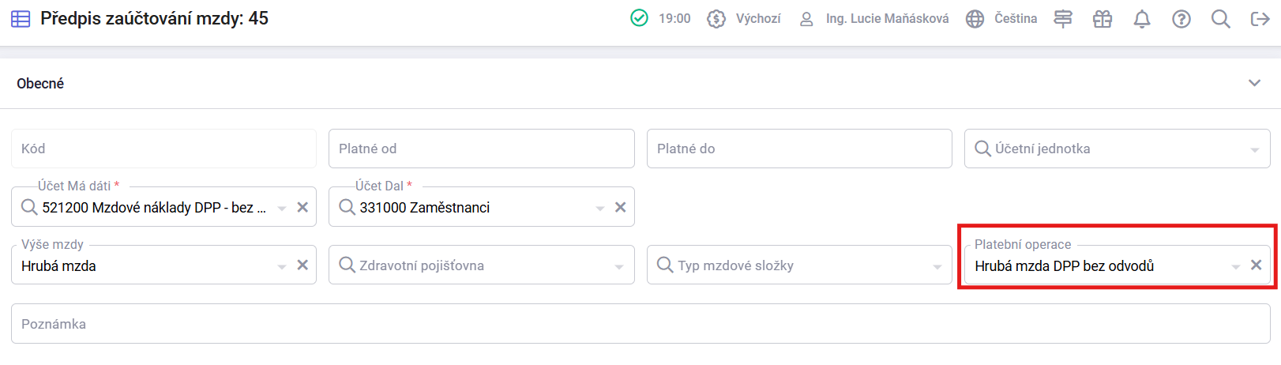Open the help question mark icon
Screen dimensions: 1281x365
(x=1181, y=19)
